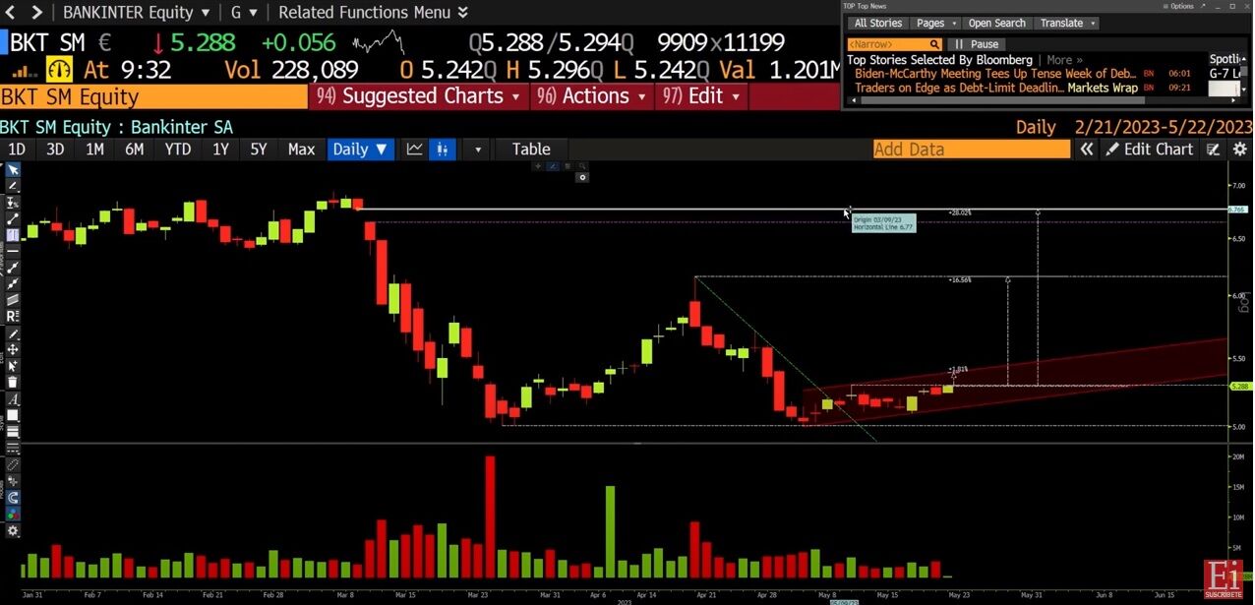Image resolution: width=1255 pixels, height=605 pixels.
Task: Go back with the left arrow
Action: [12, 13]
